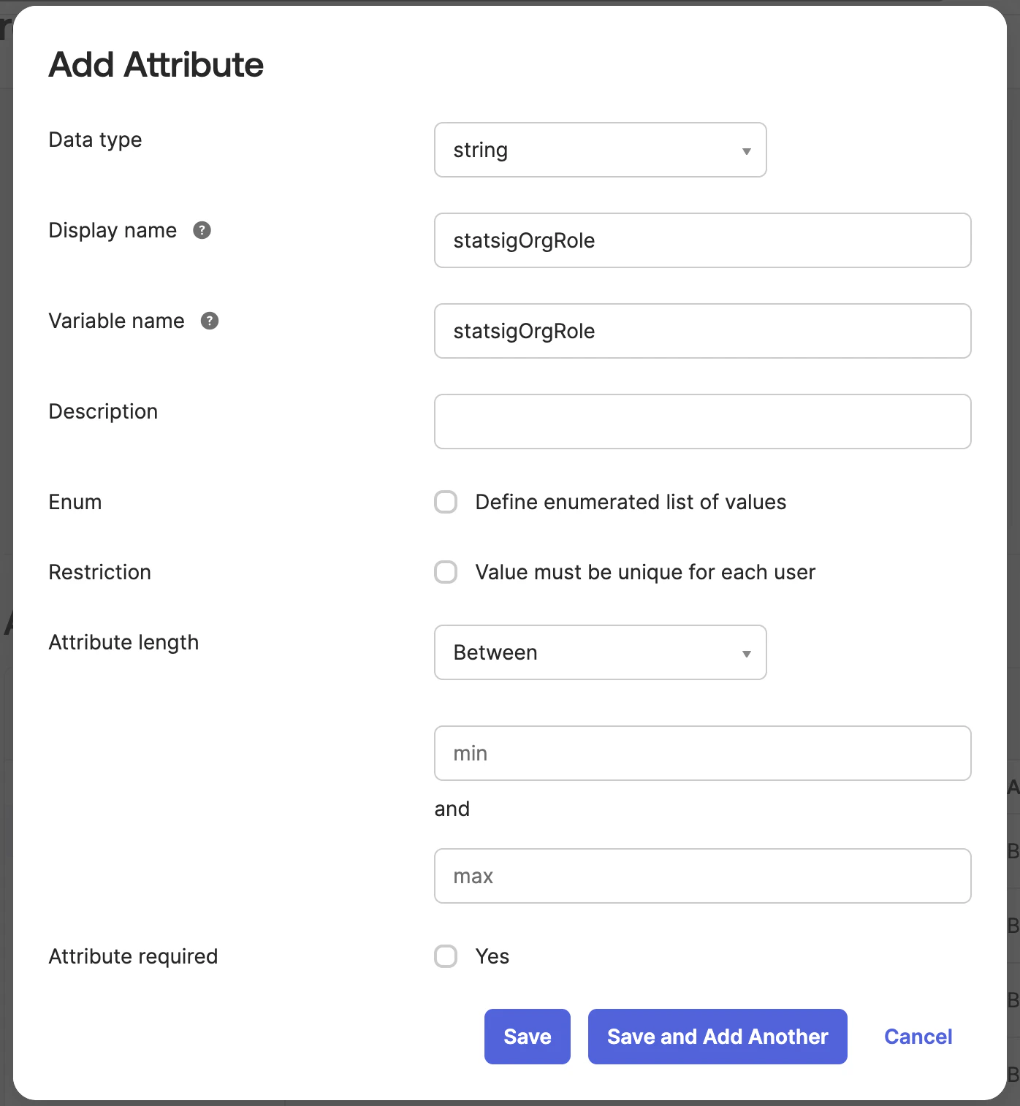
Task: Select the 'Add Attribute' dialog title
Action: coord(156,64)
